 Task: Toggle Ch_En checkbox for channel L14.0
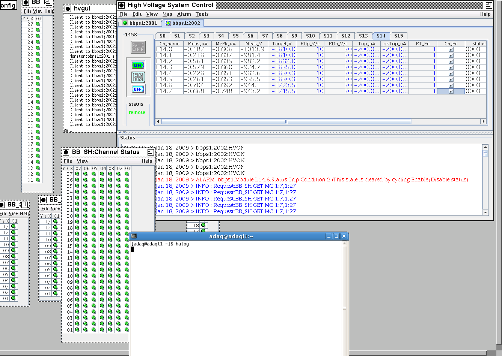point(451,49)
